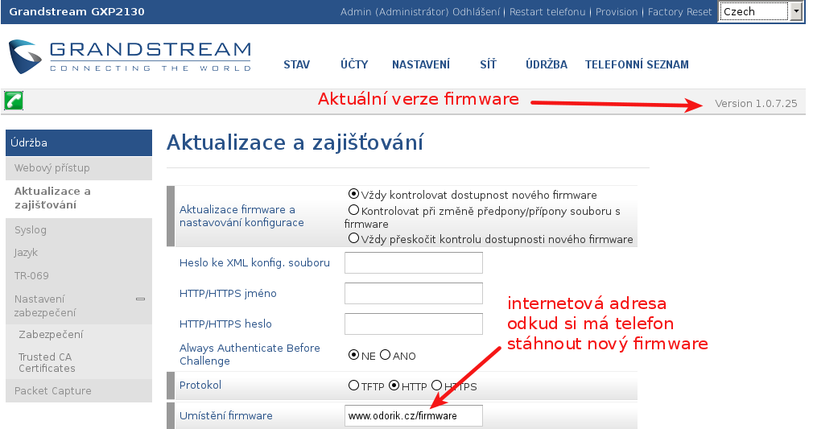Open Syslog in the sidebar
This screenshot has height=429, width=813.
(x=31, y=230)
